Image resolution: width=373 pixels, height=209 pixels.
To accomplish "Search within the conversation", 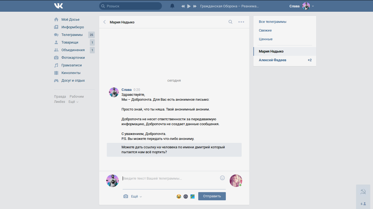I will pyautogui.click(x=230, y=22).
